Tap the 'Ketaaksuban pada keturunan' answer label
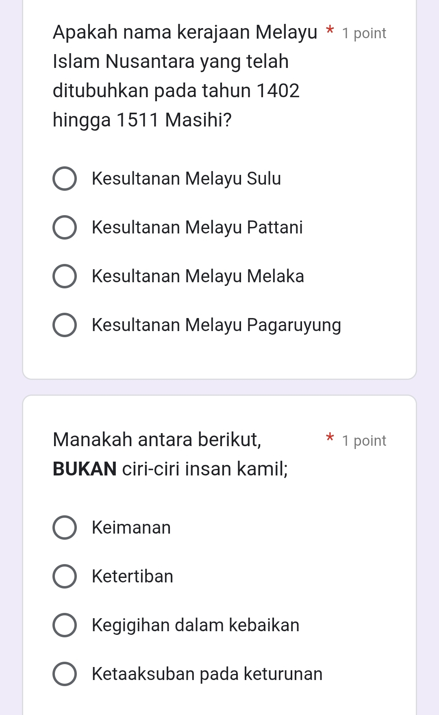Image resolution: width=439 pixels, height=715 pixels. click(207, 674)
